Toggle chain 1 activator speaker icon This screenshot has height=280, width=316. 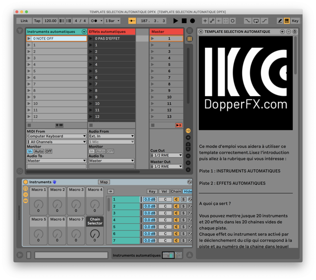point(176,199)
